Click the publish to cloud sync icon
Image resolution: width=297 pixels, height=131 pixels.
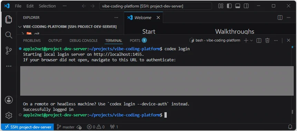(79, 127)
